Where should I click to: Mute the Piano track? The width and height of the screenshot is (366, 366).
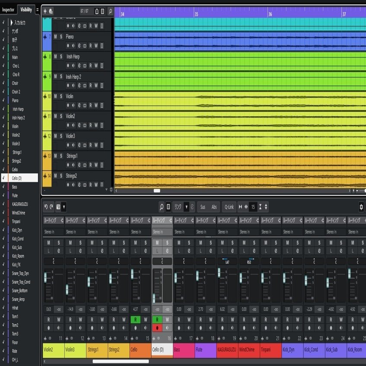[56, 37]
